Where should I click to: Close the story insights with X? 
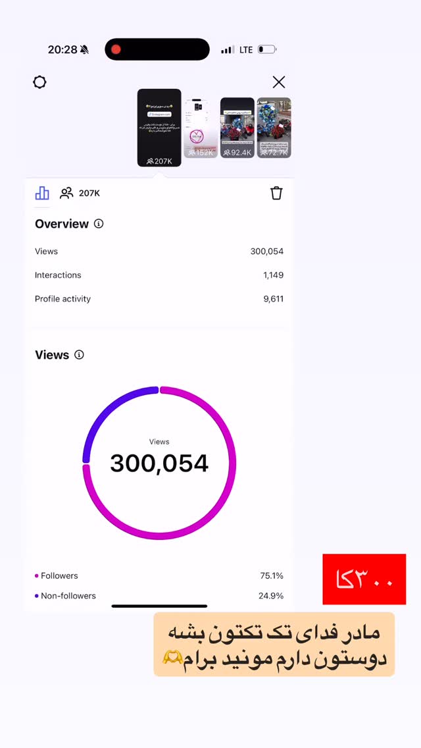279,82
